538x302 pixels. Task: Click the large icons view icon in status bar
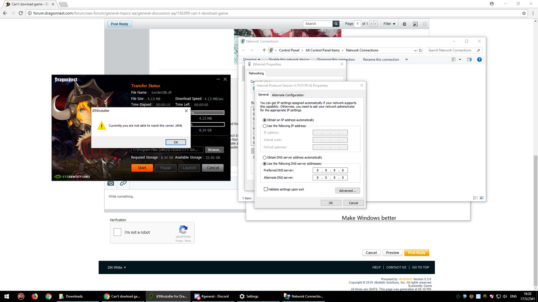pyautogui.click(x=482, y=198)
